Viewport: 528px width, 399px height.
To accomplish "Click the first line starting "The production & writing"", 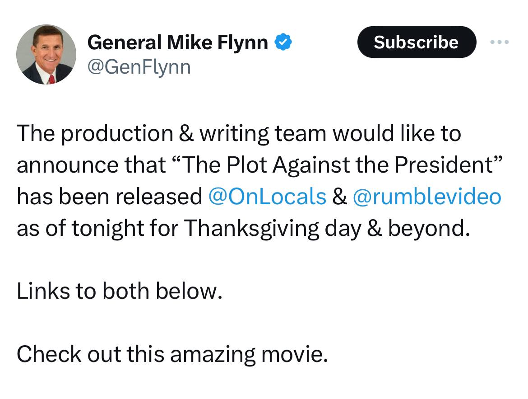I will click(239, 134).
